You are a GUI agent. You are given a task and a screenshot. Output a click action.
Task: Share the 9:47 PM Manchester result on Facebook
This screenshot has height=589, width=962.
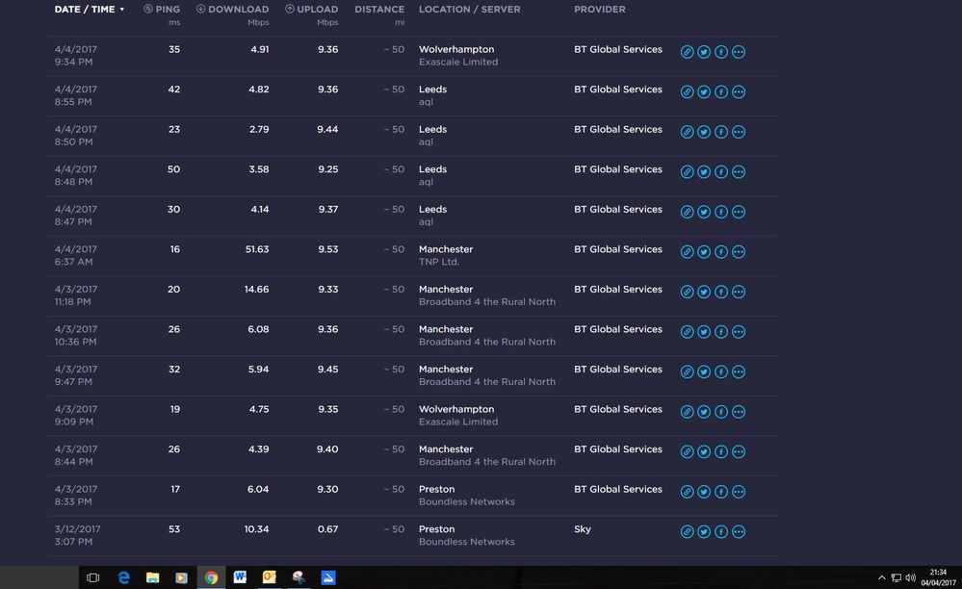pyautogui.click(x=721, y=372)
